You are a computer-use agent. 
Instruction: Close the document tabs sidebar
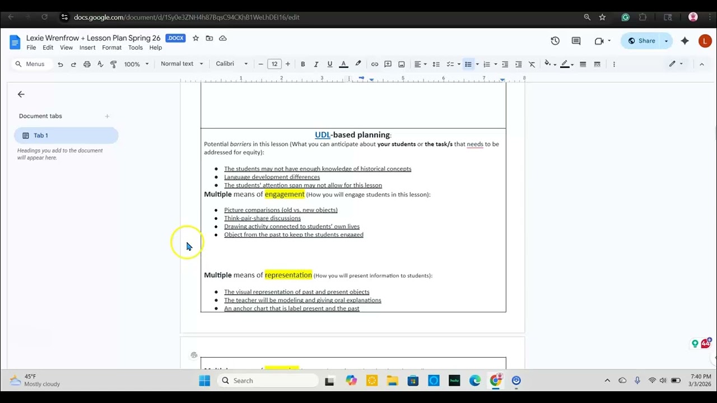21,95
